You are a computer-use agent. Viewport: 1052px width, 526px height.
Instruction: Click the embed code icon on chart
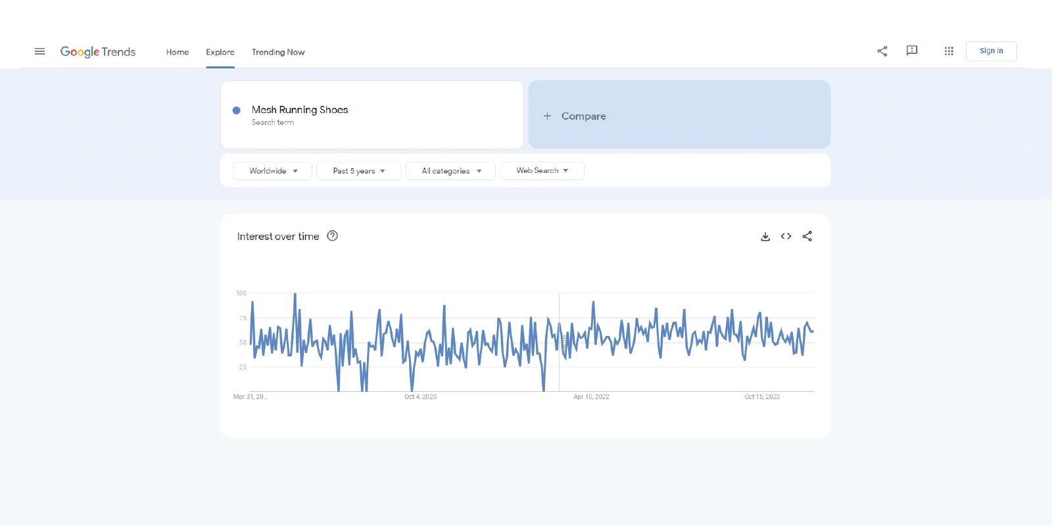[786, 237]
